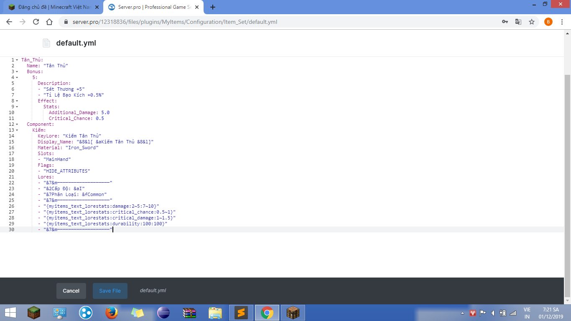Open the VIE IN language switcher
571x321 pixels.
tap(527, 313)
